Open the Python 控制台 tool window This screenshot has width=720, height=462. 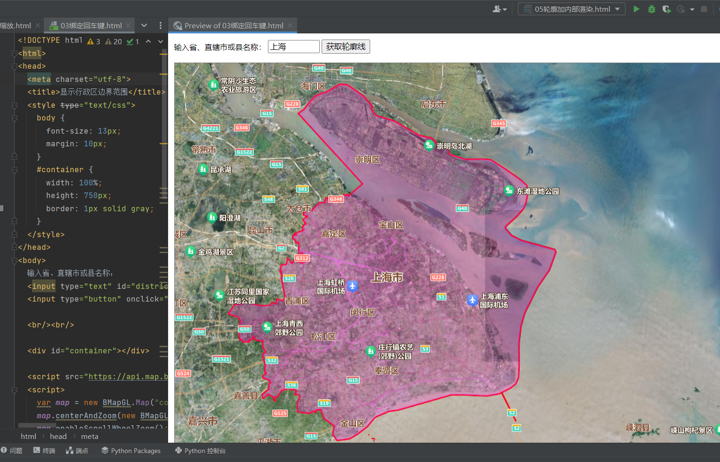point(201,451)
